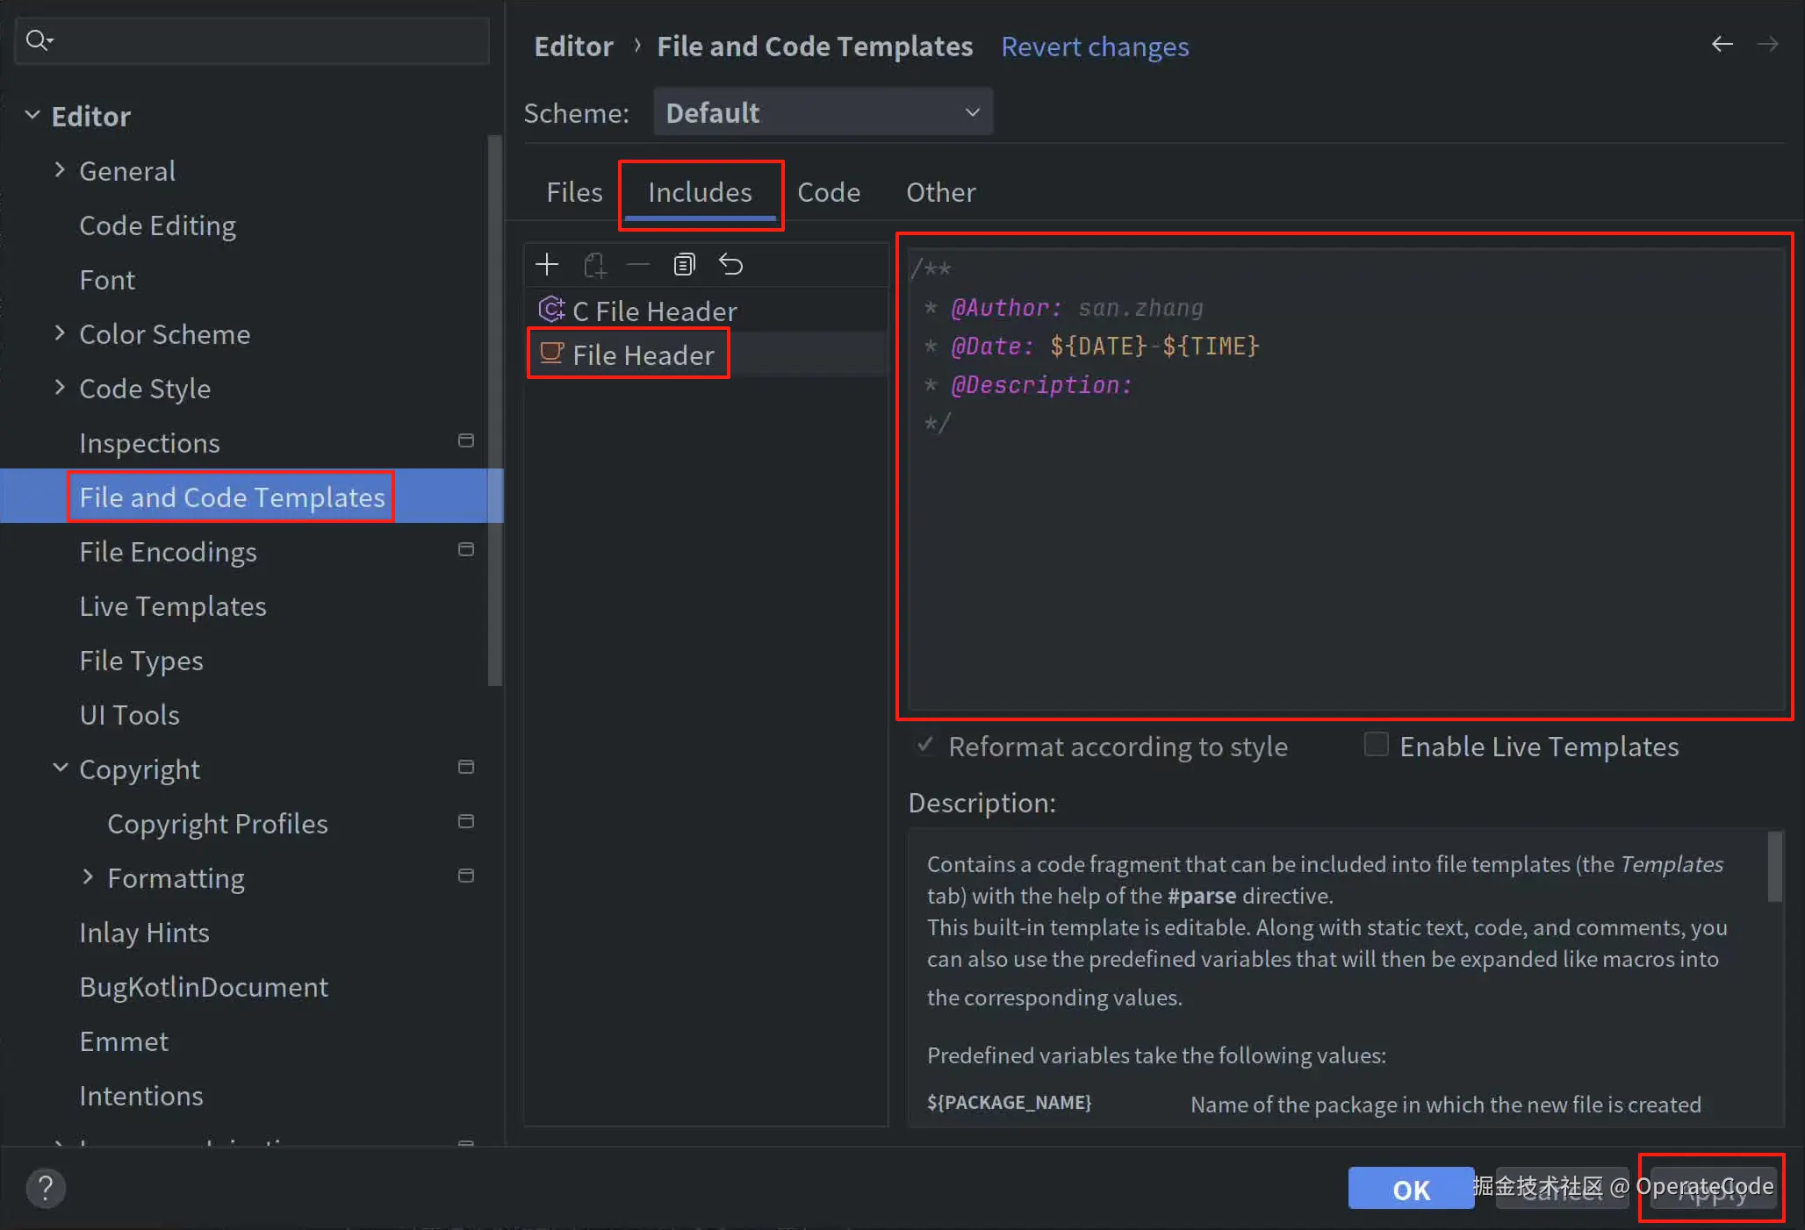Enable Live Templates checkbox
Viewport: 1805px width, 1230px height.
[x=1376, y=745]
